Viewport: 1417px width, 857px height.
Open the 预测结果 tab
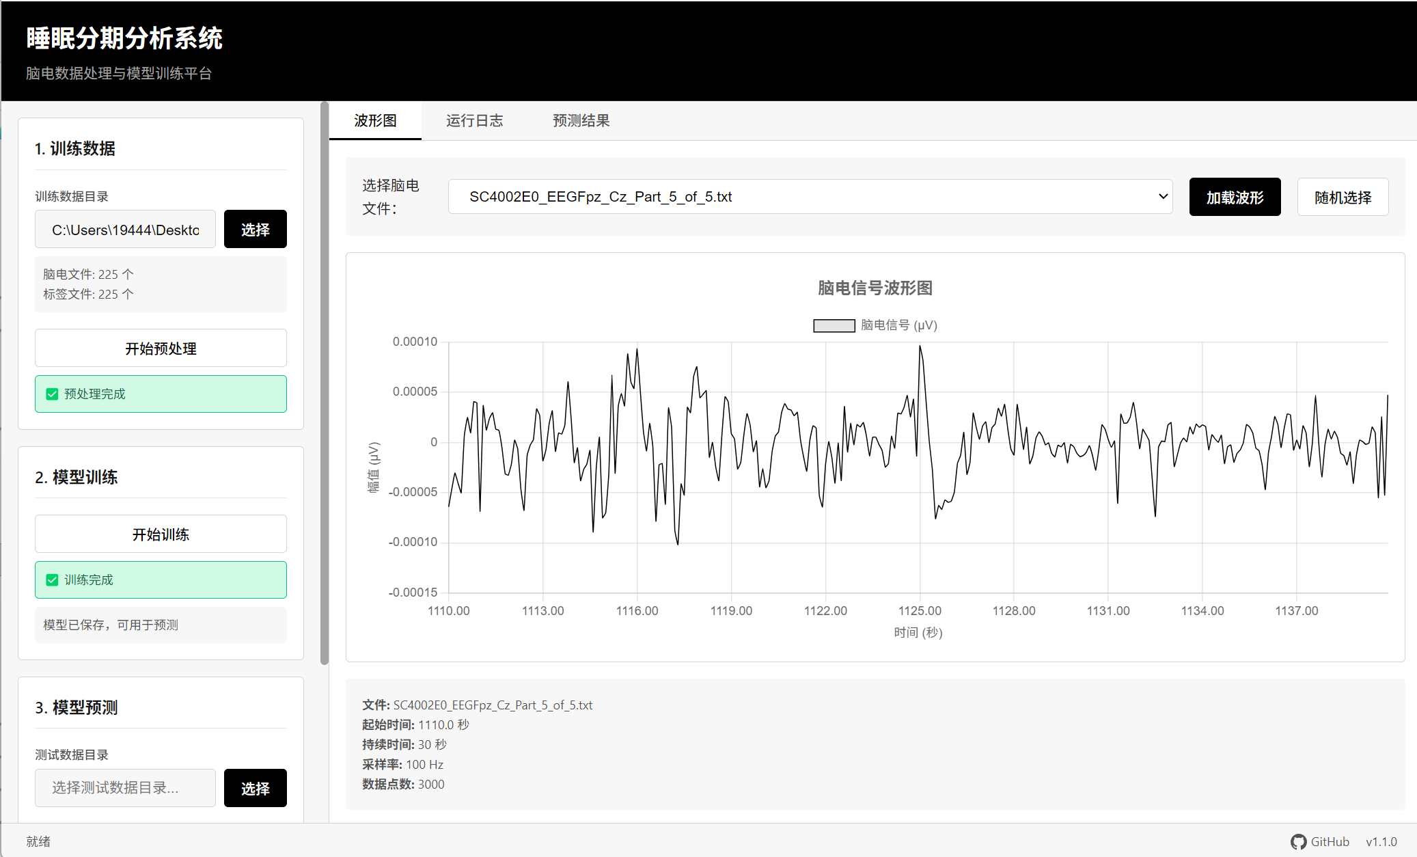point(581,121)
